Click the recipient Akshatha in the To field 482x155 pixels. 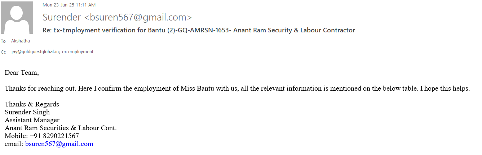coord(21,41)
